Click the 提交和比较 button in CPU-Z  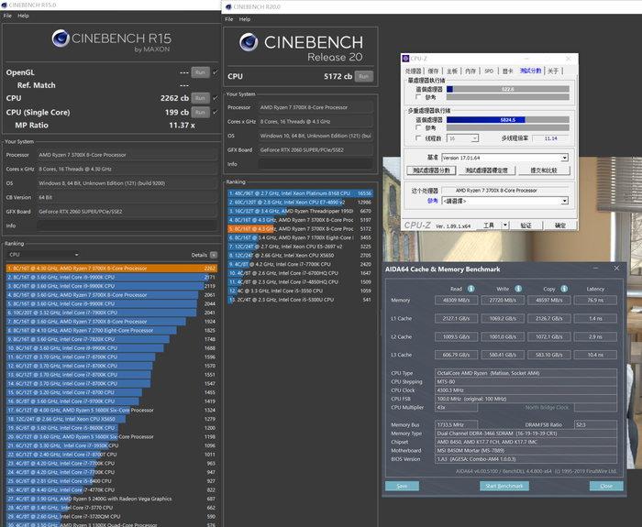pyautogui.click(x=544, y=170)
